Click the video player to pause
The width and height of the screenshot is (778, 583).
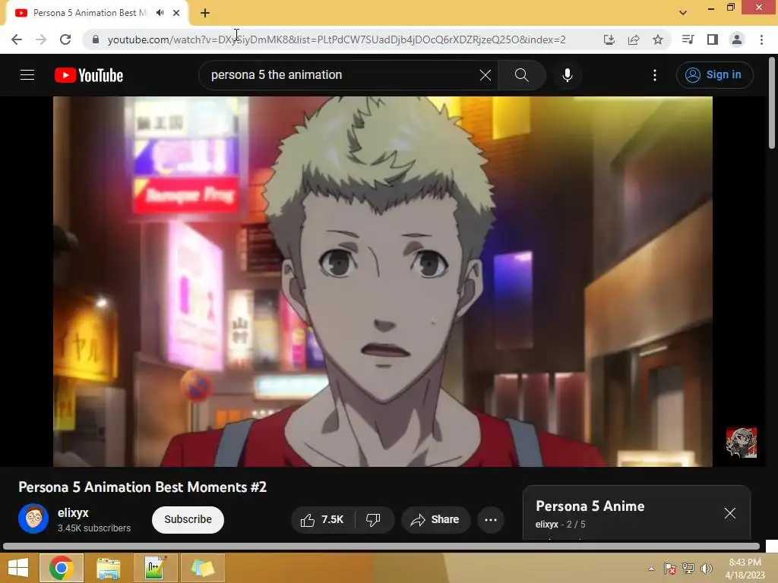click(x=383, y=281)
